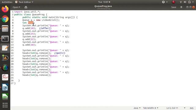Open Google Chrome from the dock
This screenshot has width=196, height=110.
pos(5,19)
